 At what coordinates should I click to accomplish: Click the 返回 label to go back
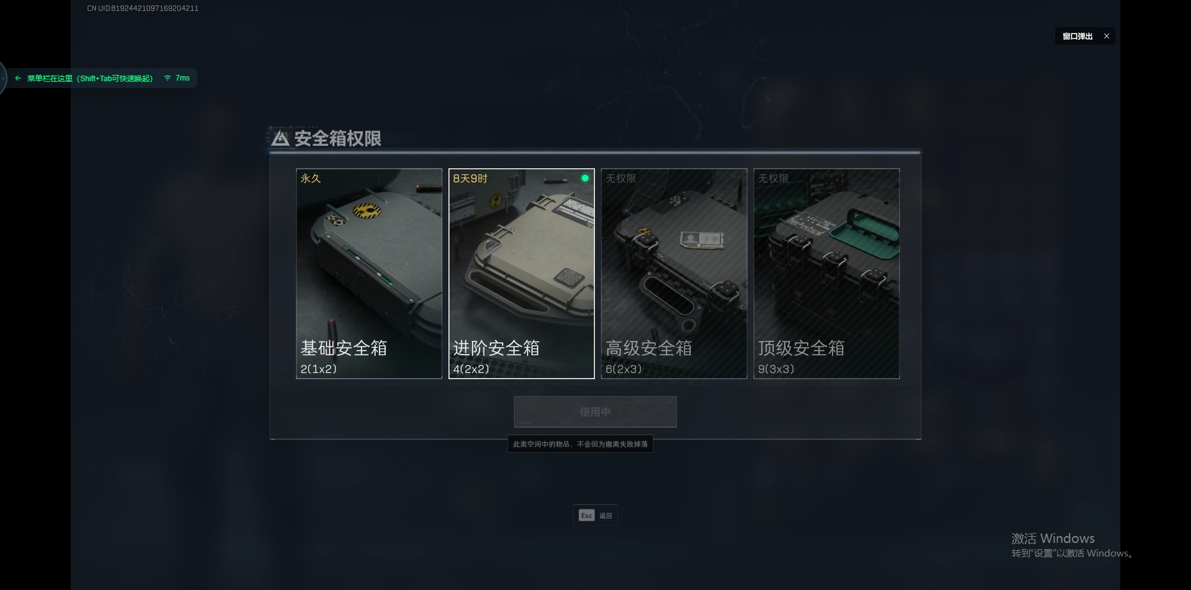tap(605, 516)
